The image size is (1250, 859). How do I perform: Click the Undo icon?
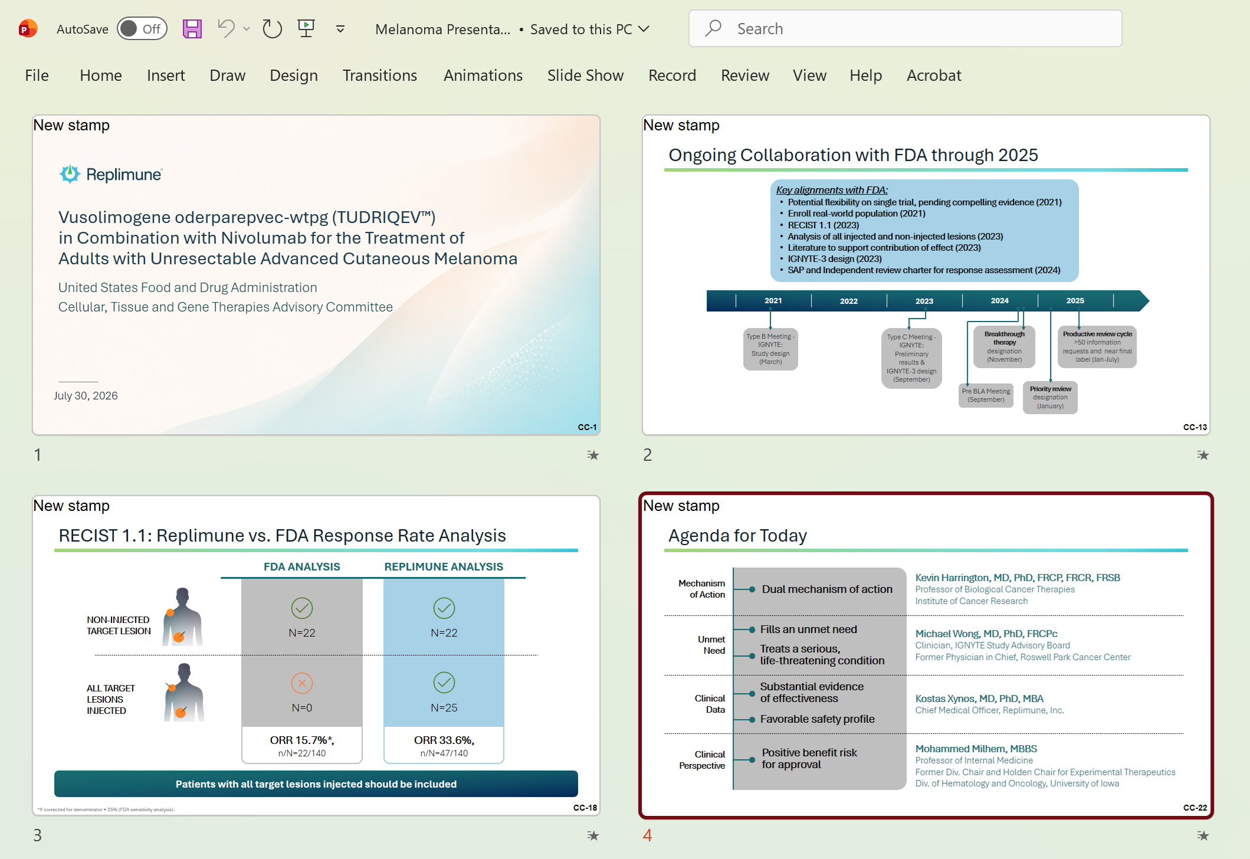coord(227,28)
